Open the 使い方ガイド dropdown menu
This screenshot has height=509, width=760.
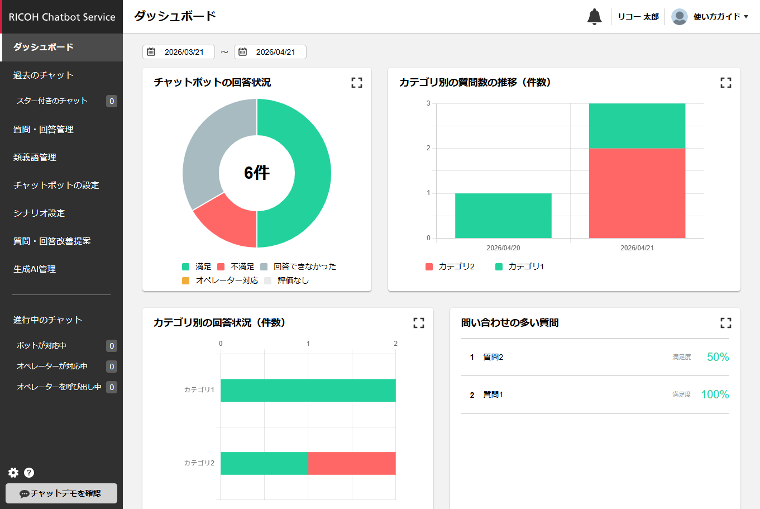(x=720, y=17)
